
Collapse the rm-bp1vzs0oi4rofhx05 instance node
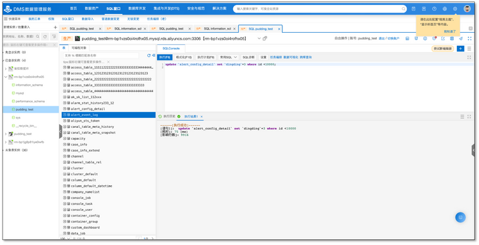[6, 77]
